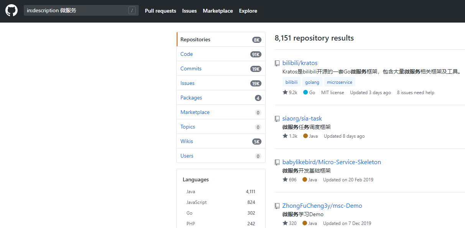Viewport: 465px width, 228px height.
Task: Click star icon showing 9.2k stars
Action: (285, 92)
